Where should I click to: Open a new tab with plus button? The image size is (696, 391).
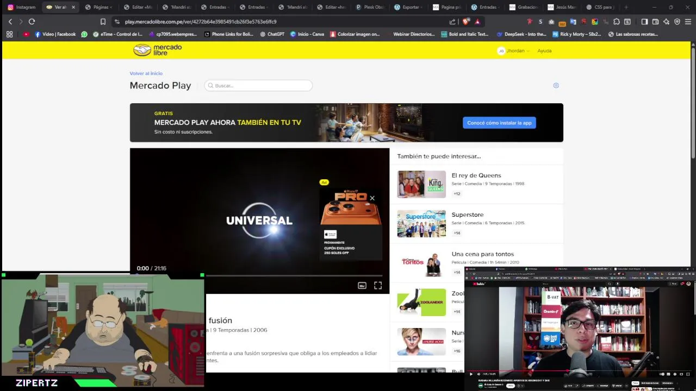coord(626,7)
